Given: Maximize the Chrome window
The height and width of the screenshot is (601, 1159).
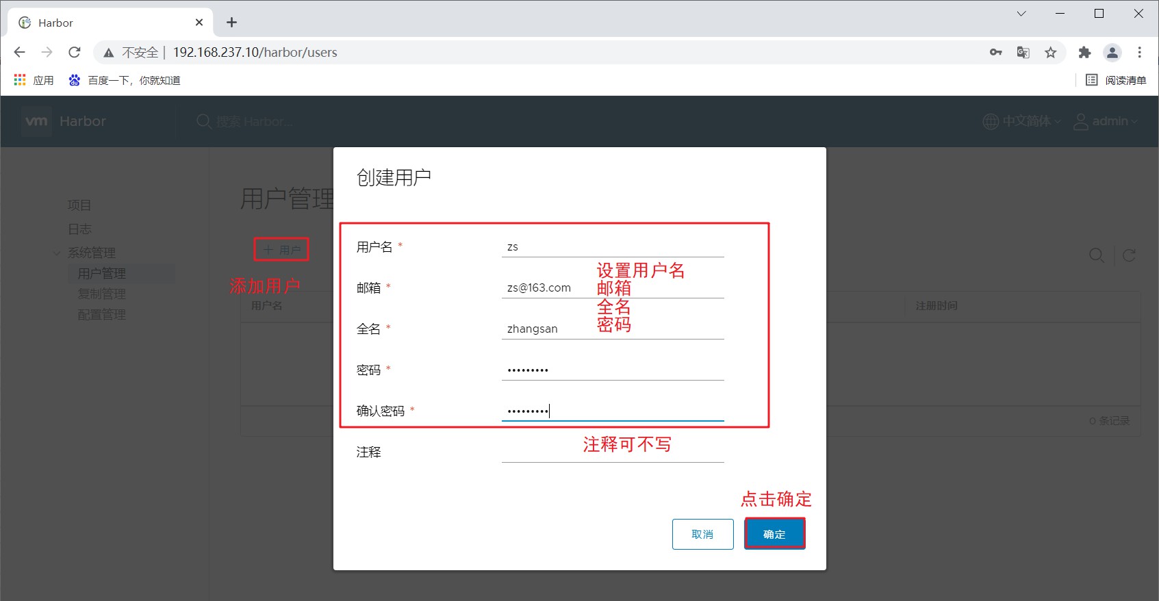Looking at the screenshot, I should coord(1099,14).
